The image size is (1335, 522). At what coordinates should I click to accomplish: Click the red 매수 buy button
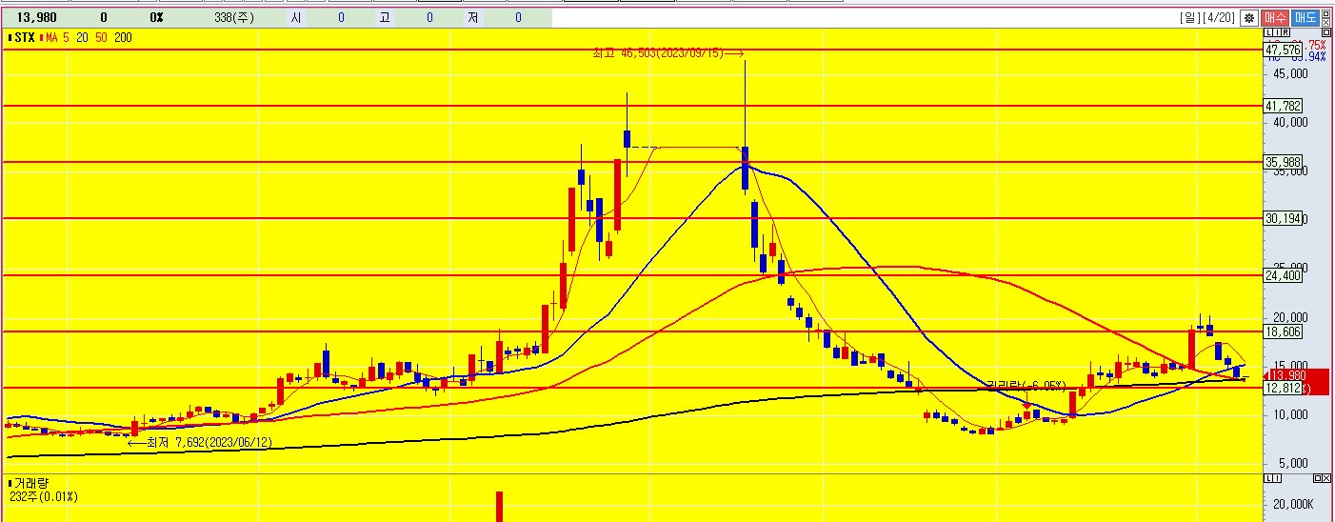(1275, 17)
